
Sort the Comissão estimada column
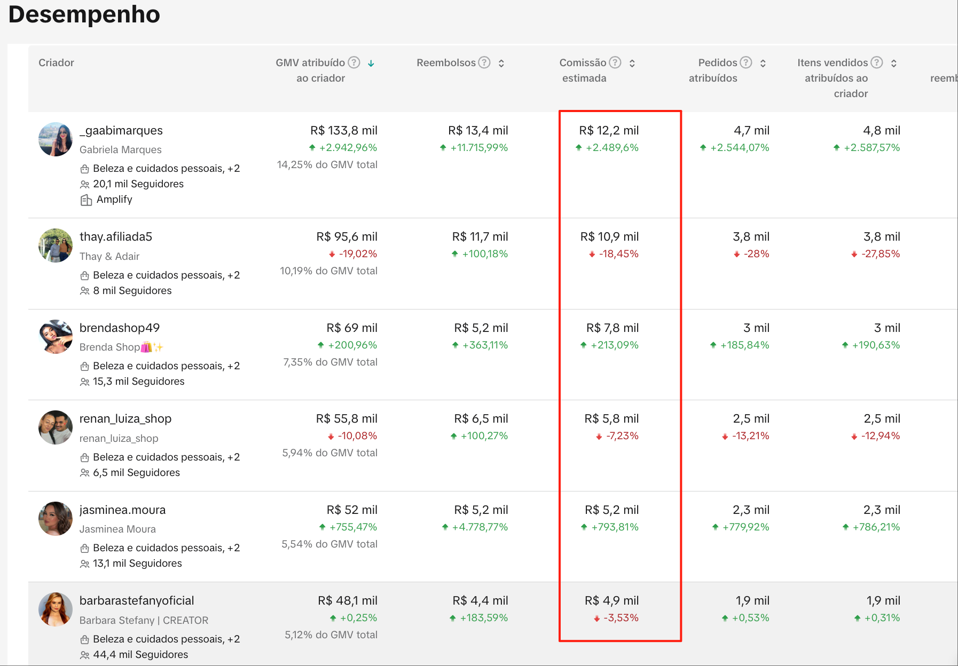(x=632, y=64)
